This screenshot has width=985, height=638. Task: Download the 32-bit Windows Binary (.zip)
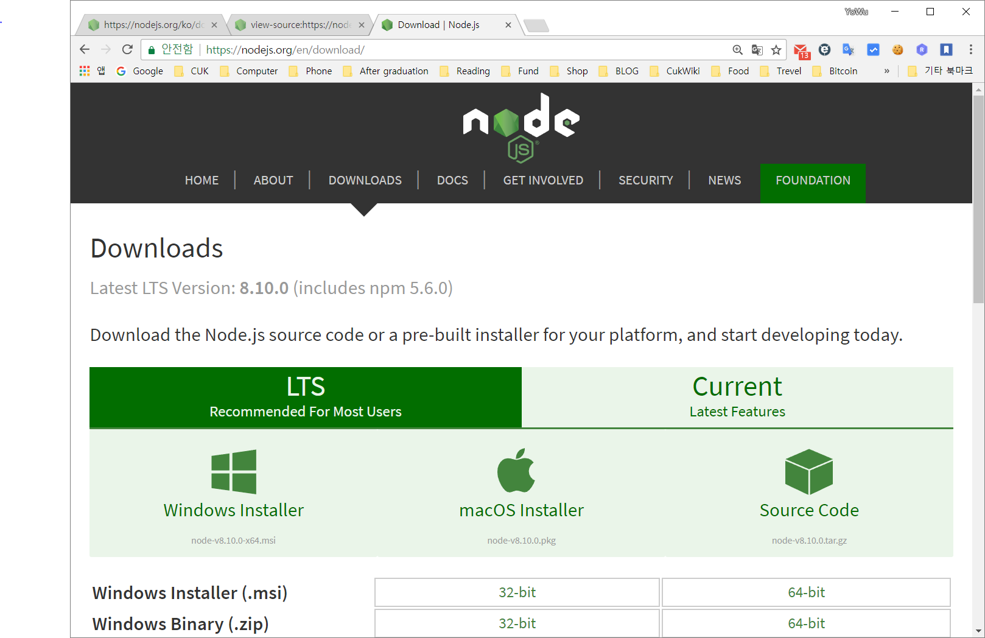517,623
